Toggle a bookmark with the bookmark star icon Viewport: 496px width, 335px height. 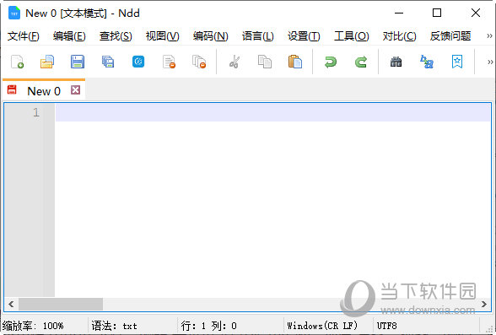(457, 62)
